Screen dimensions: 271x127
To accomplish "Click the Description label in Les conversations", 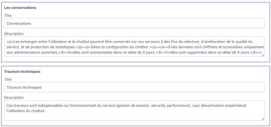I will click(14, 34).
